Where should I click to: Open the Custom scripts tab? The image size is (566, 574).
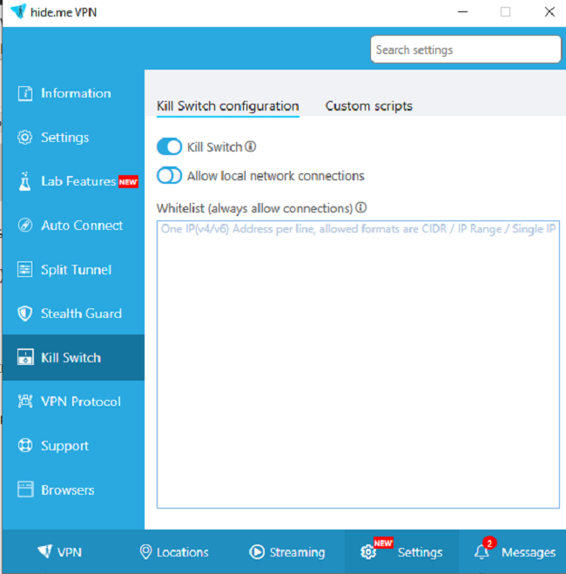coord(369,106)
